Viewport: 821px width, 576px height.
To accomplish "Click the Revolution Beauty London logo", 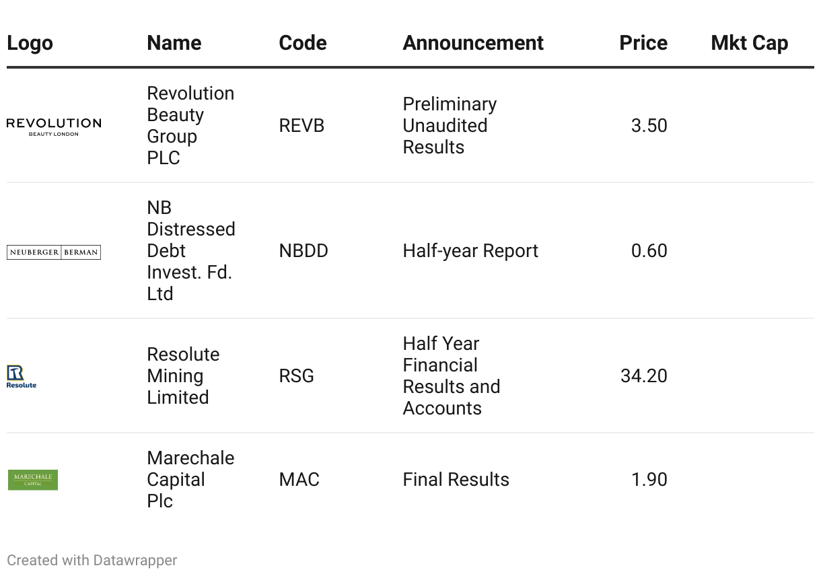I will pos(54,126).
